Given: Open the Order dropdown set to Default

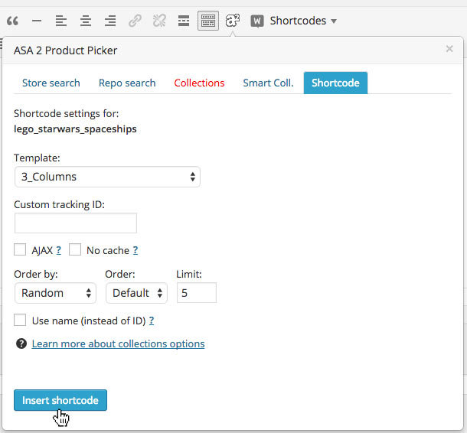Looking at the screenshot, I should pyautogui.click(x=137, y=293).
